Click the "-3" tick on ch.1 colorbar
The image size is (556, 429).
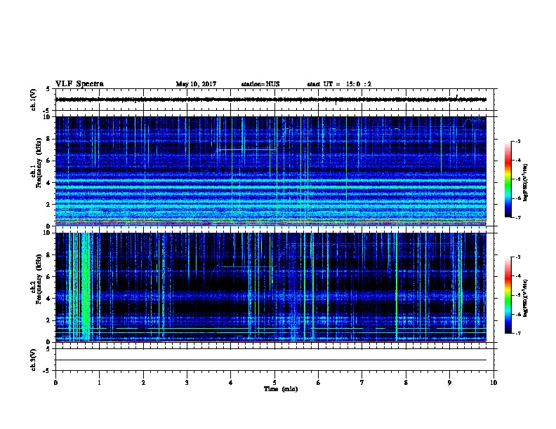[517, 141]
